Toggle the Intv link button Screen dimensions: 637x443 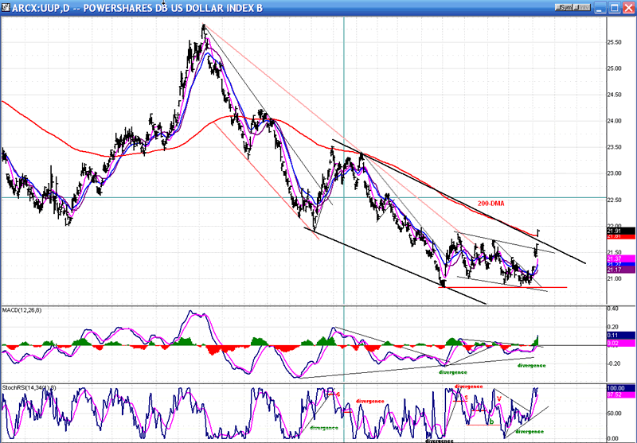584,6
